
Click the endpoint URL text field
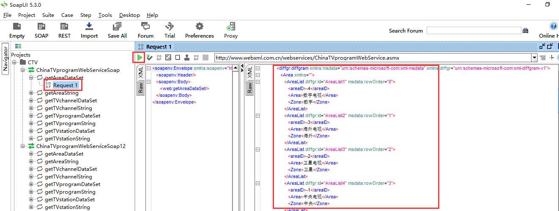pyautogui.click(x=373, y=58)
